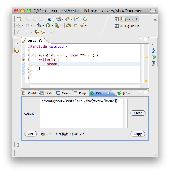Click the Outline view icon in right sidebar

[x=154, y=50]
